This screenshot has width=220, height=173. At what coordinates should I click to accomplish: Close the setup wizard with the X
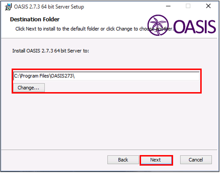coord(208,6)
